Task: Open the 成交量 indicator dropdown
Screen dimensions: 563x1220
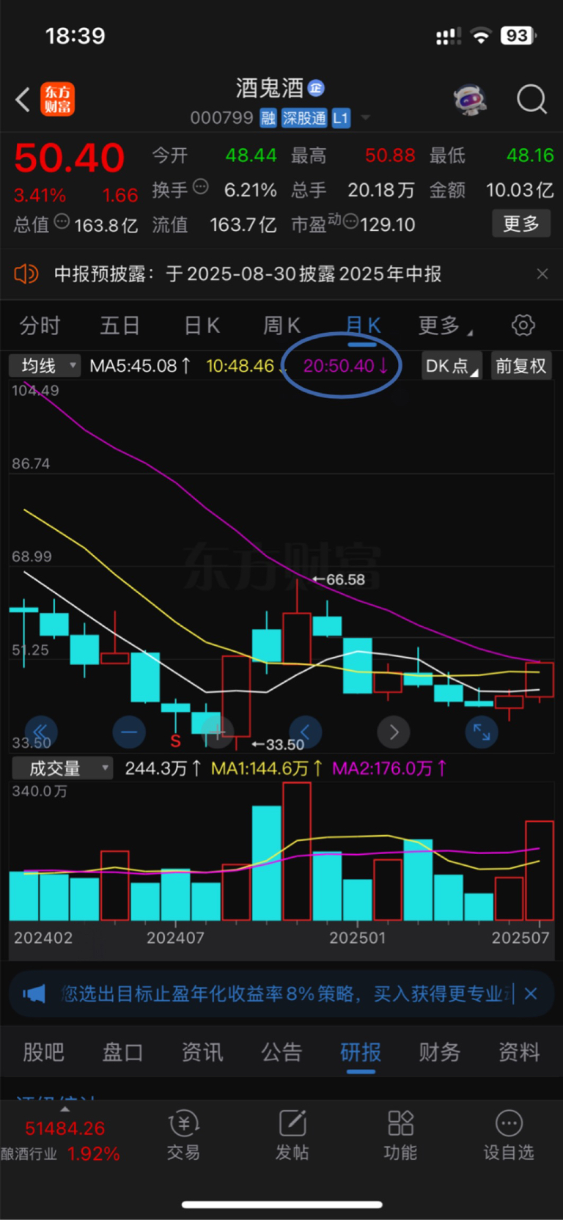Action: [62, 768]
